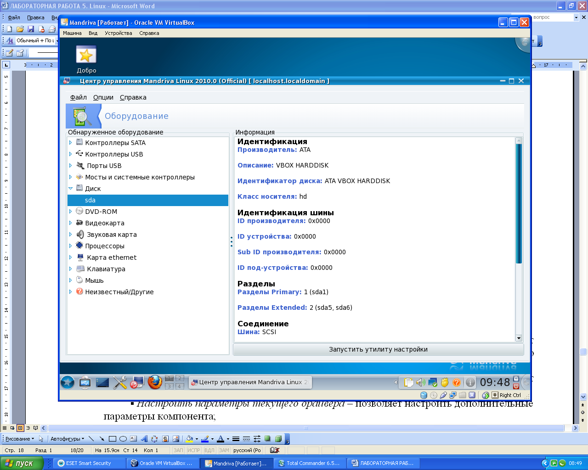Click the Styles and Formatting AA icon in Word

coord(10,40)
